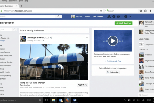The image size is (154, 103).
Task: Open Awning Care Plus, LLC page
Action: (38, 37)
